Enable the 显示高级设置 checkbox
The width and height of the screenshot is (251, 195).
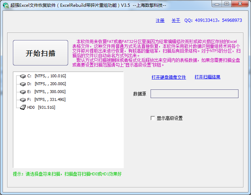point(153,118)
